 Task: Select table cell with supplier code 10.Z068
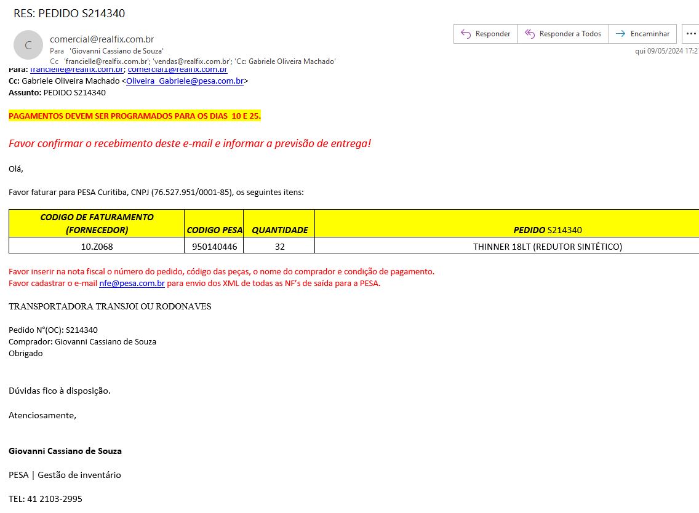[x=97, y=247]
